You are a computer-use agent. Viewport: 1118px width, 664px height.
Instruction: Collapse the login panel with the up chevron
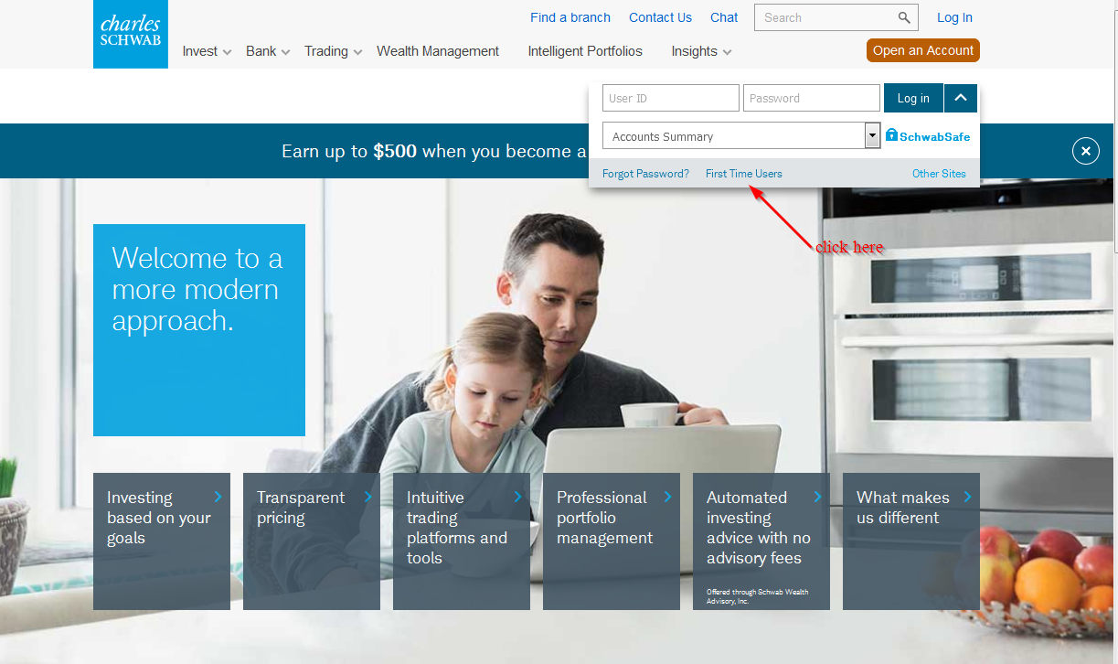click(961, 98)
